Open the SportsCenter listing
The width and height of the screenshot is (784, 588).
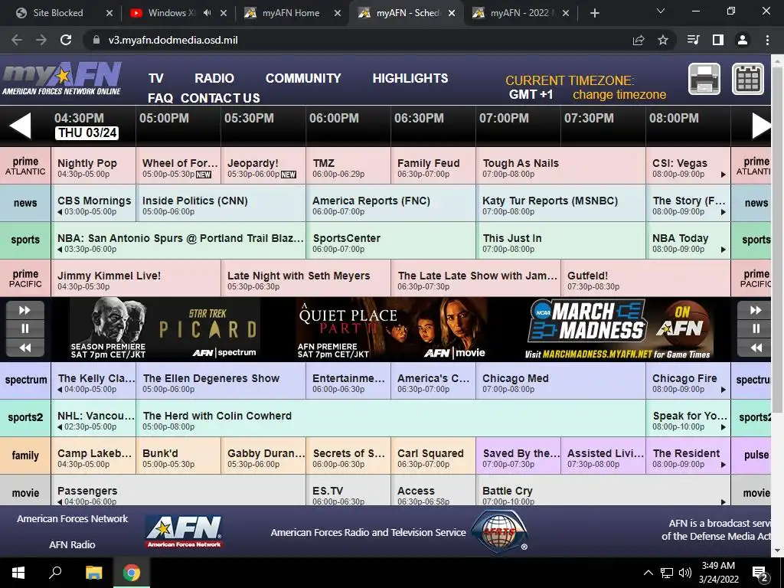pos(390,241)
